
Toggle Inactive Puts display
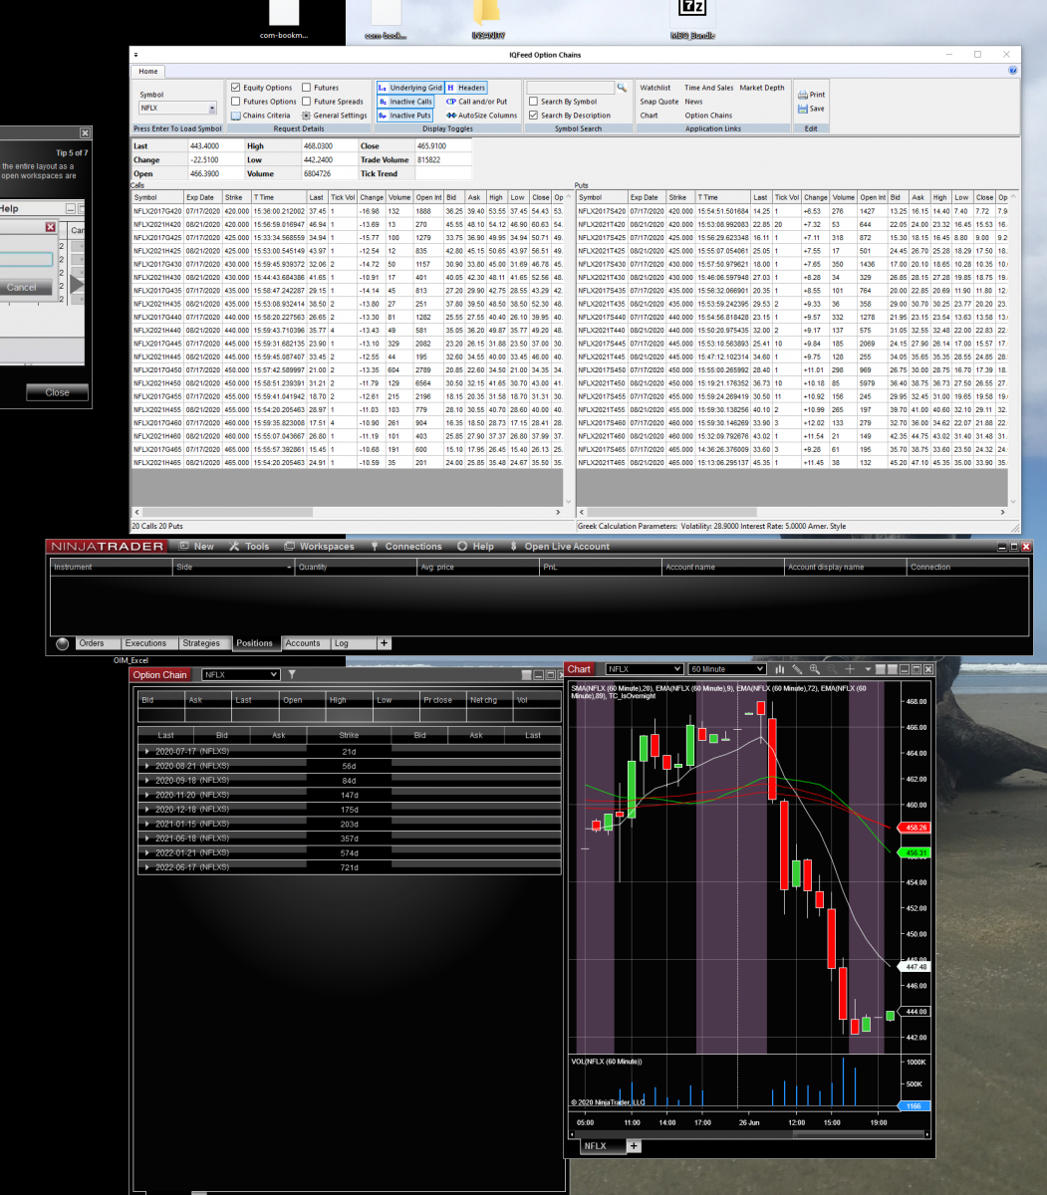(404, 116)
